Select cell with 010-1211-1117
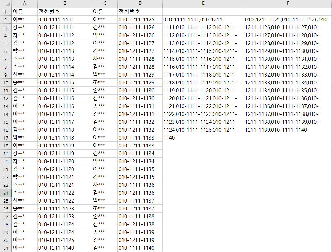The image size is (332, 252). click(64, 122)
